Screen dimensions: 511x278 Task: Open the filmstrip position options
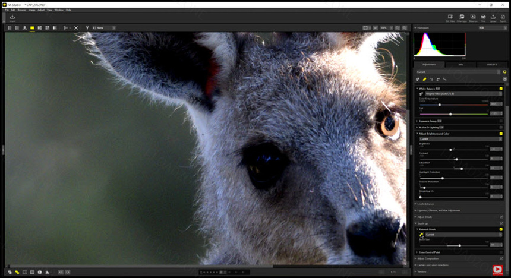coord(67,28)
